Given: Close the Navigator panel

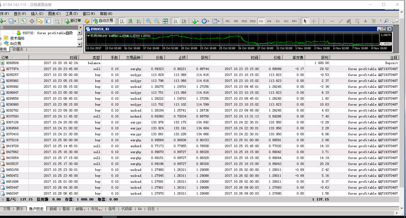Looking at the screenshot, I should [80, 28].
